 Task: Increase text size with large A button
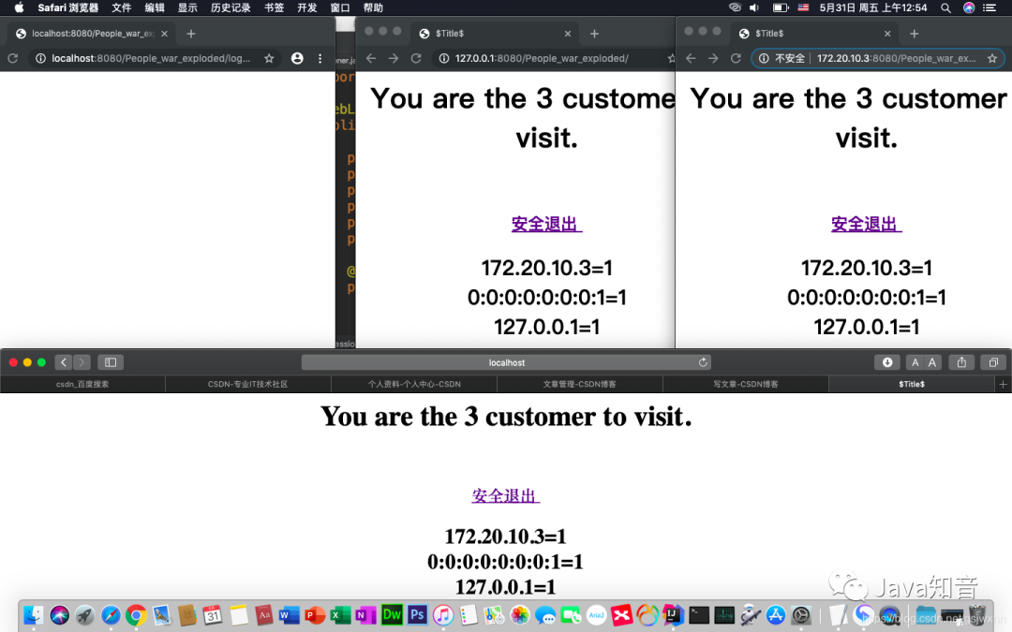932,362
